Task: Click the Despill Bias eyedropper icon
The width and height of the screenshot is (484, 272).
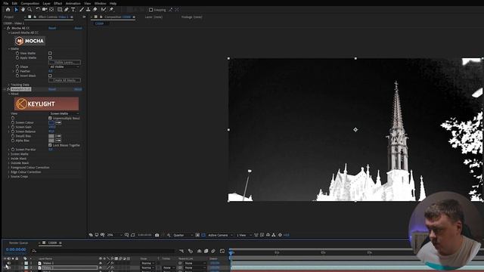Action: click(x=58, y=136)
